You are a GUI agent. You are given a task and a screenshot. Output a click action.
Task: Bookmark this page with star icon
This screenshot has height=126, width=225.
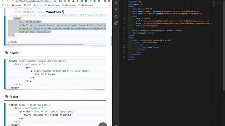point(55,1)
